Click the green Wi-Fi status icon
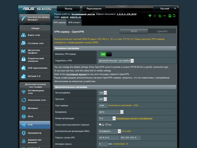 click(150, 16)
